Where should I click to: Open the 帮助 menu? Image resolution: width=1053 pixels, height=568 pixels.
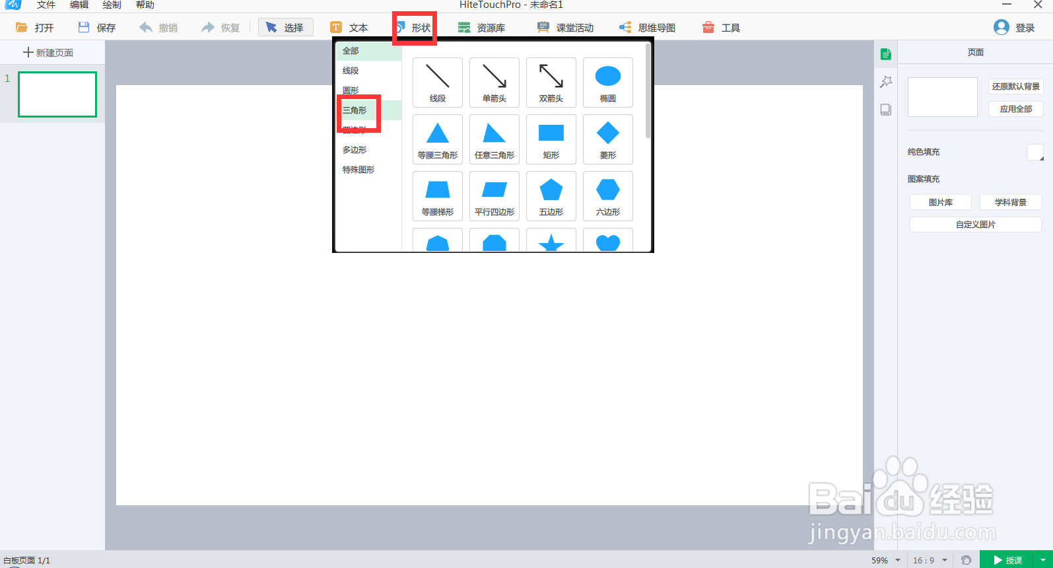coord(145,5)
